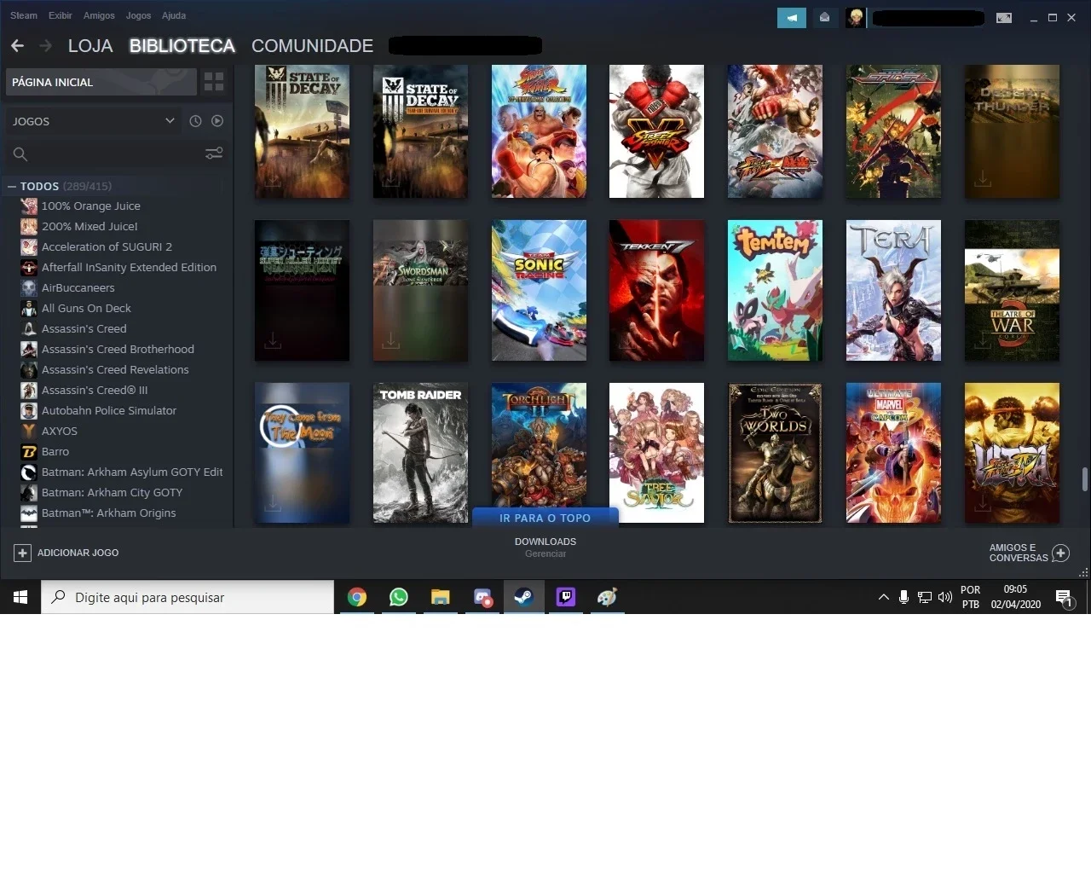Click IR PARA O TOPO button

(x=545, y=518)
